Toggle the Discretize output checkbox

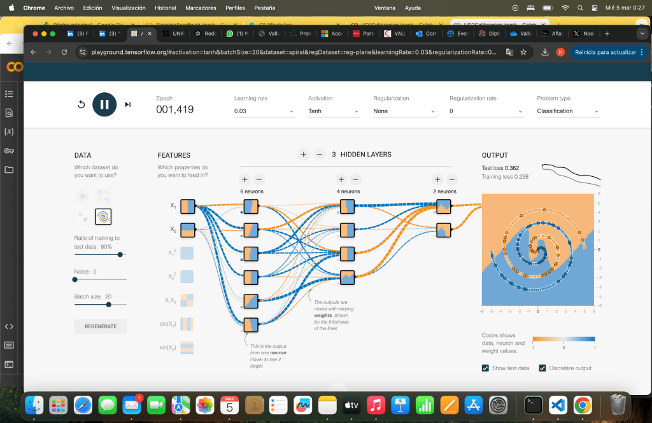[x=543, y=368]
